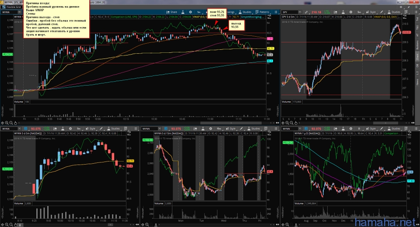Enable crosshair cursor under the SPY chart
The width and height of the screenshot is (420, 227).
click(283, 123)
